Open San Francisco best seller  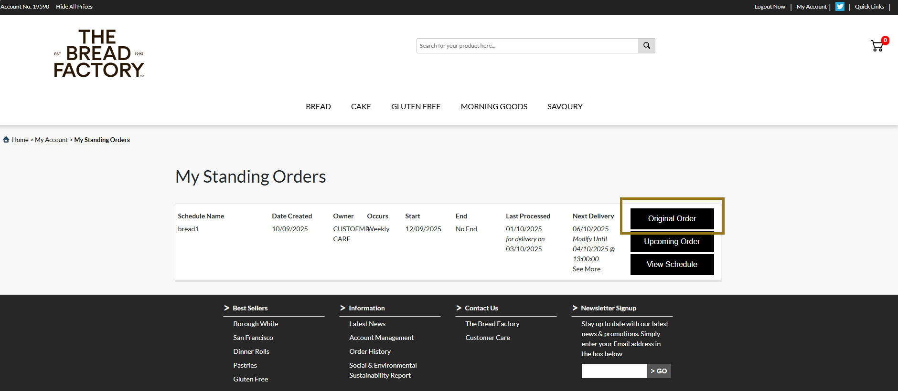tap(253, 338)
